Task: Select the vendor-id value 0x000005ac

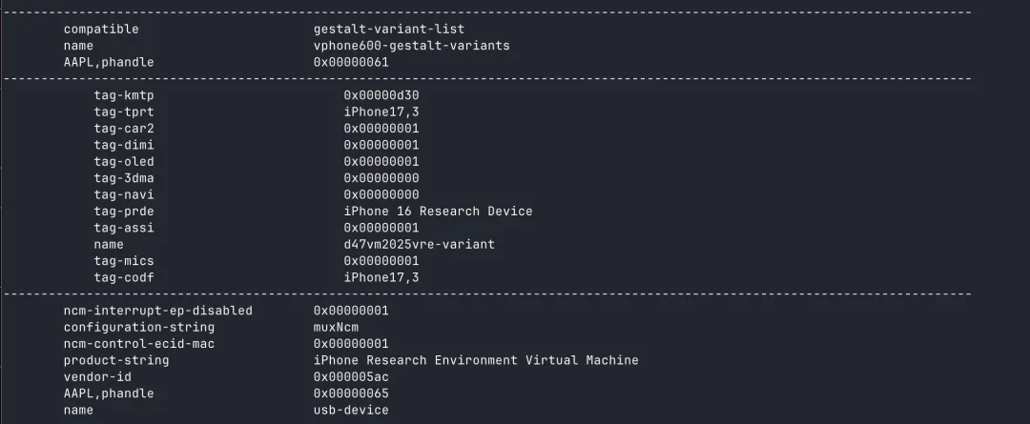Action: tap(351, 376)
